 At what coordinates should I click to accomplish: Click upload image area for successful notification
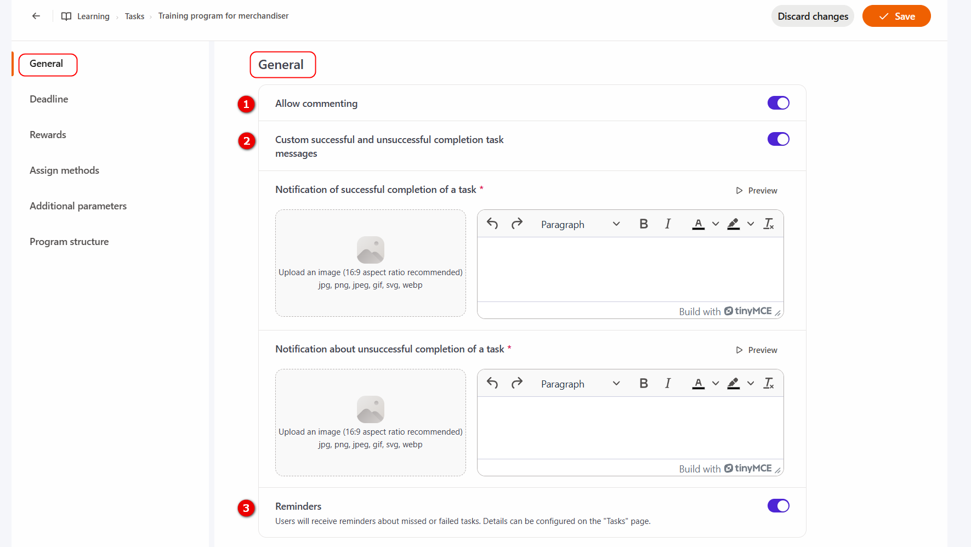[371, 263]
